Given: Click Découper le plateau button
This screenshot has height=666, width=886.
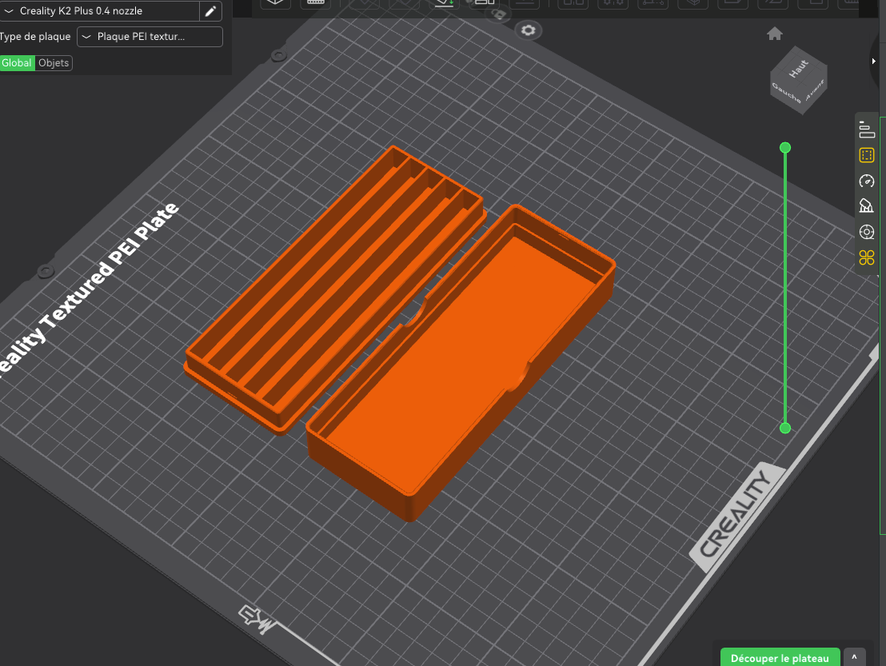Looking at the screenshot, I should (x=780, y=657).
